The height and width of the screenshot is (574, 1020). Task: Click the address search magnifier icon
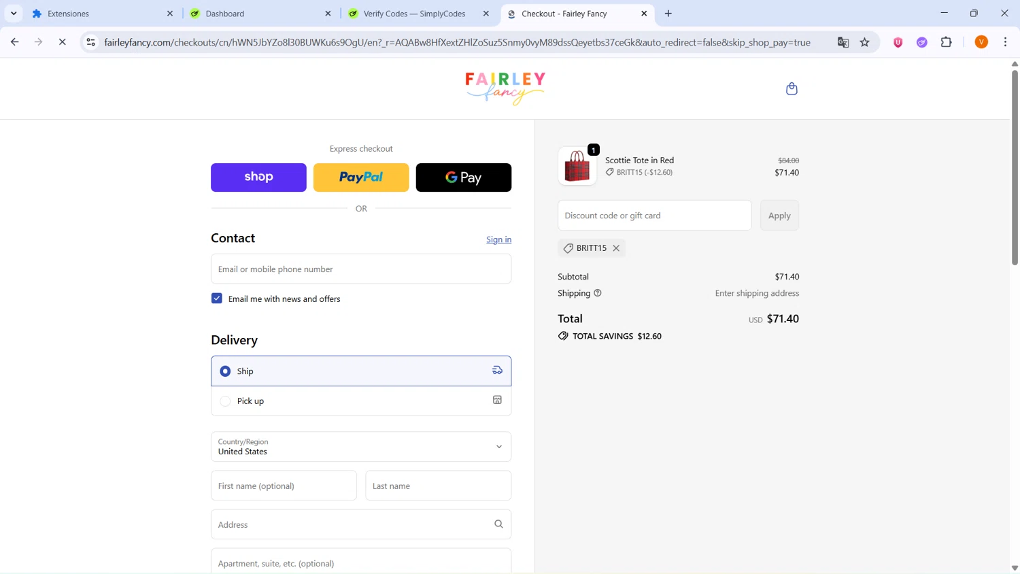[498, 524]
